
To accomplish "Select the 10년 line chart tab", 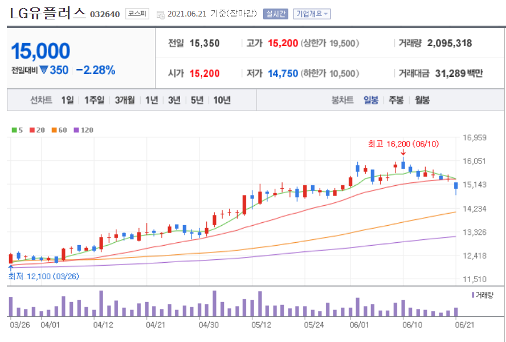I will (222, 100).
